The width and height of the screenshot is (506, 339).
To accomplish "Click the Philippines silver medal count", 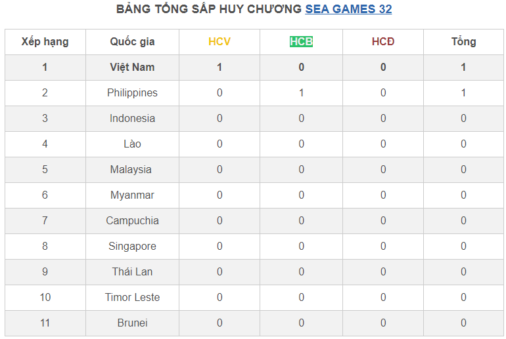I will [301, 92].
